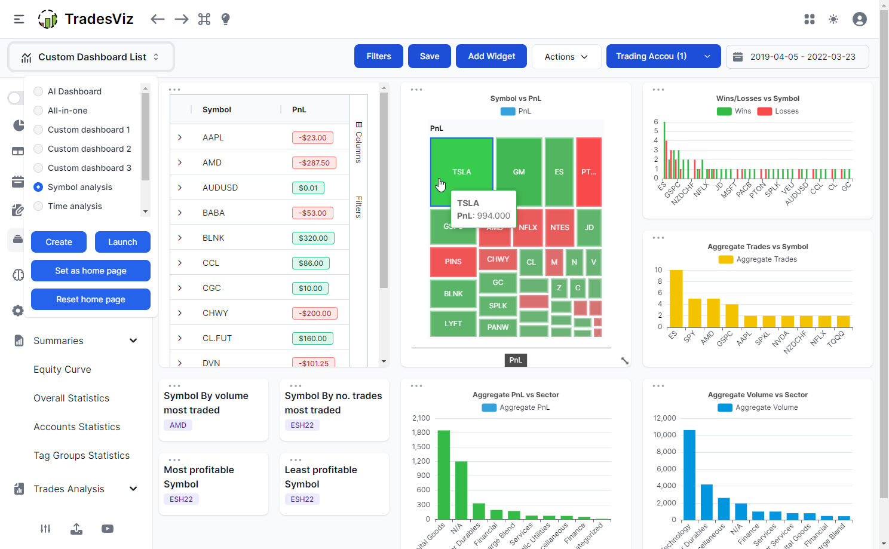Viewport: 889px width, 549px height.
Task: Click Set as home page
Action: click(90, 271)
